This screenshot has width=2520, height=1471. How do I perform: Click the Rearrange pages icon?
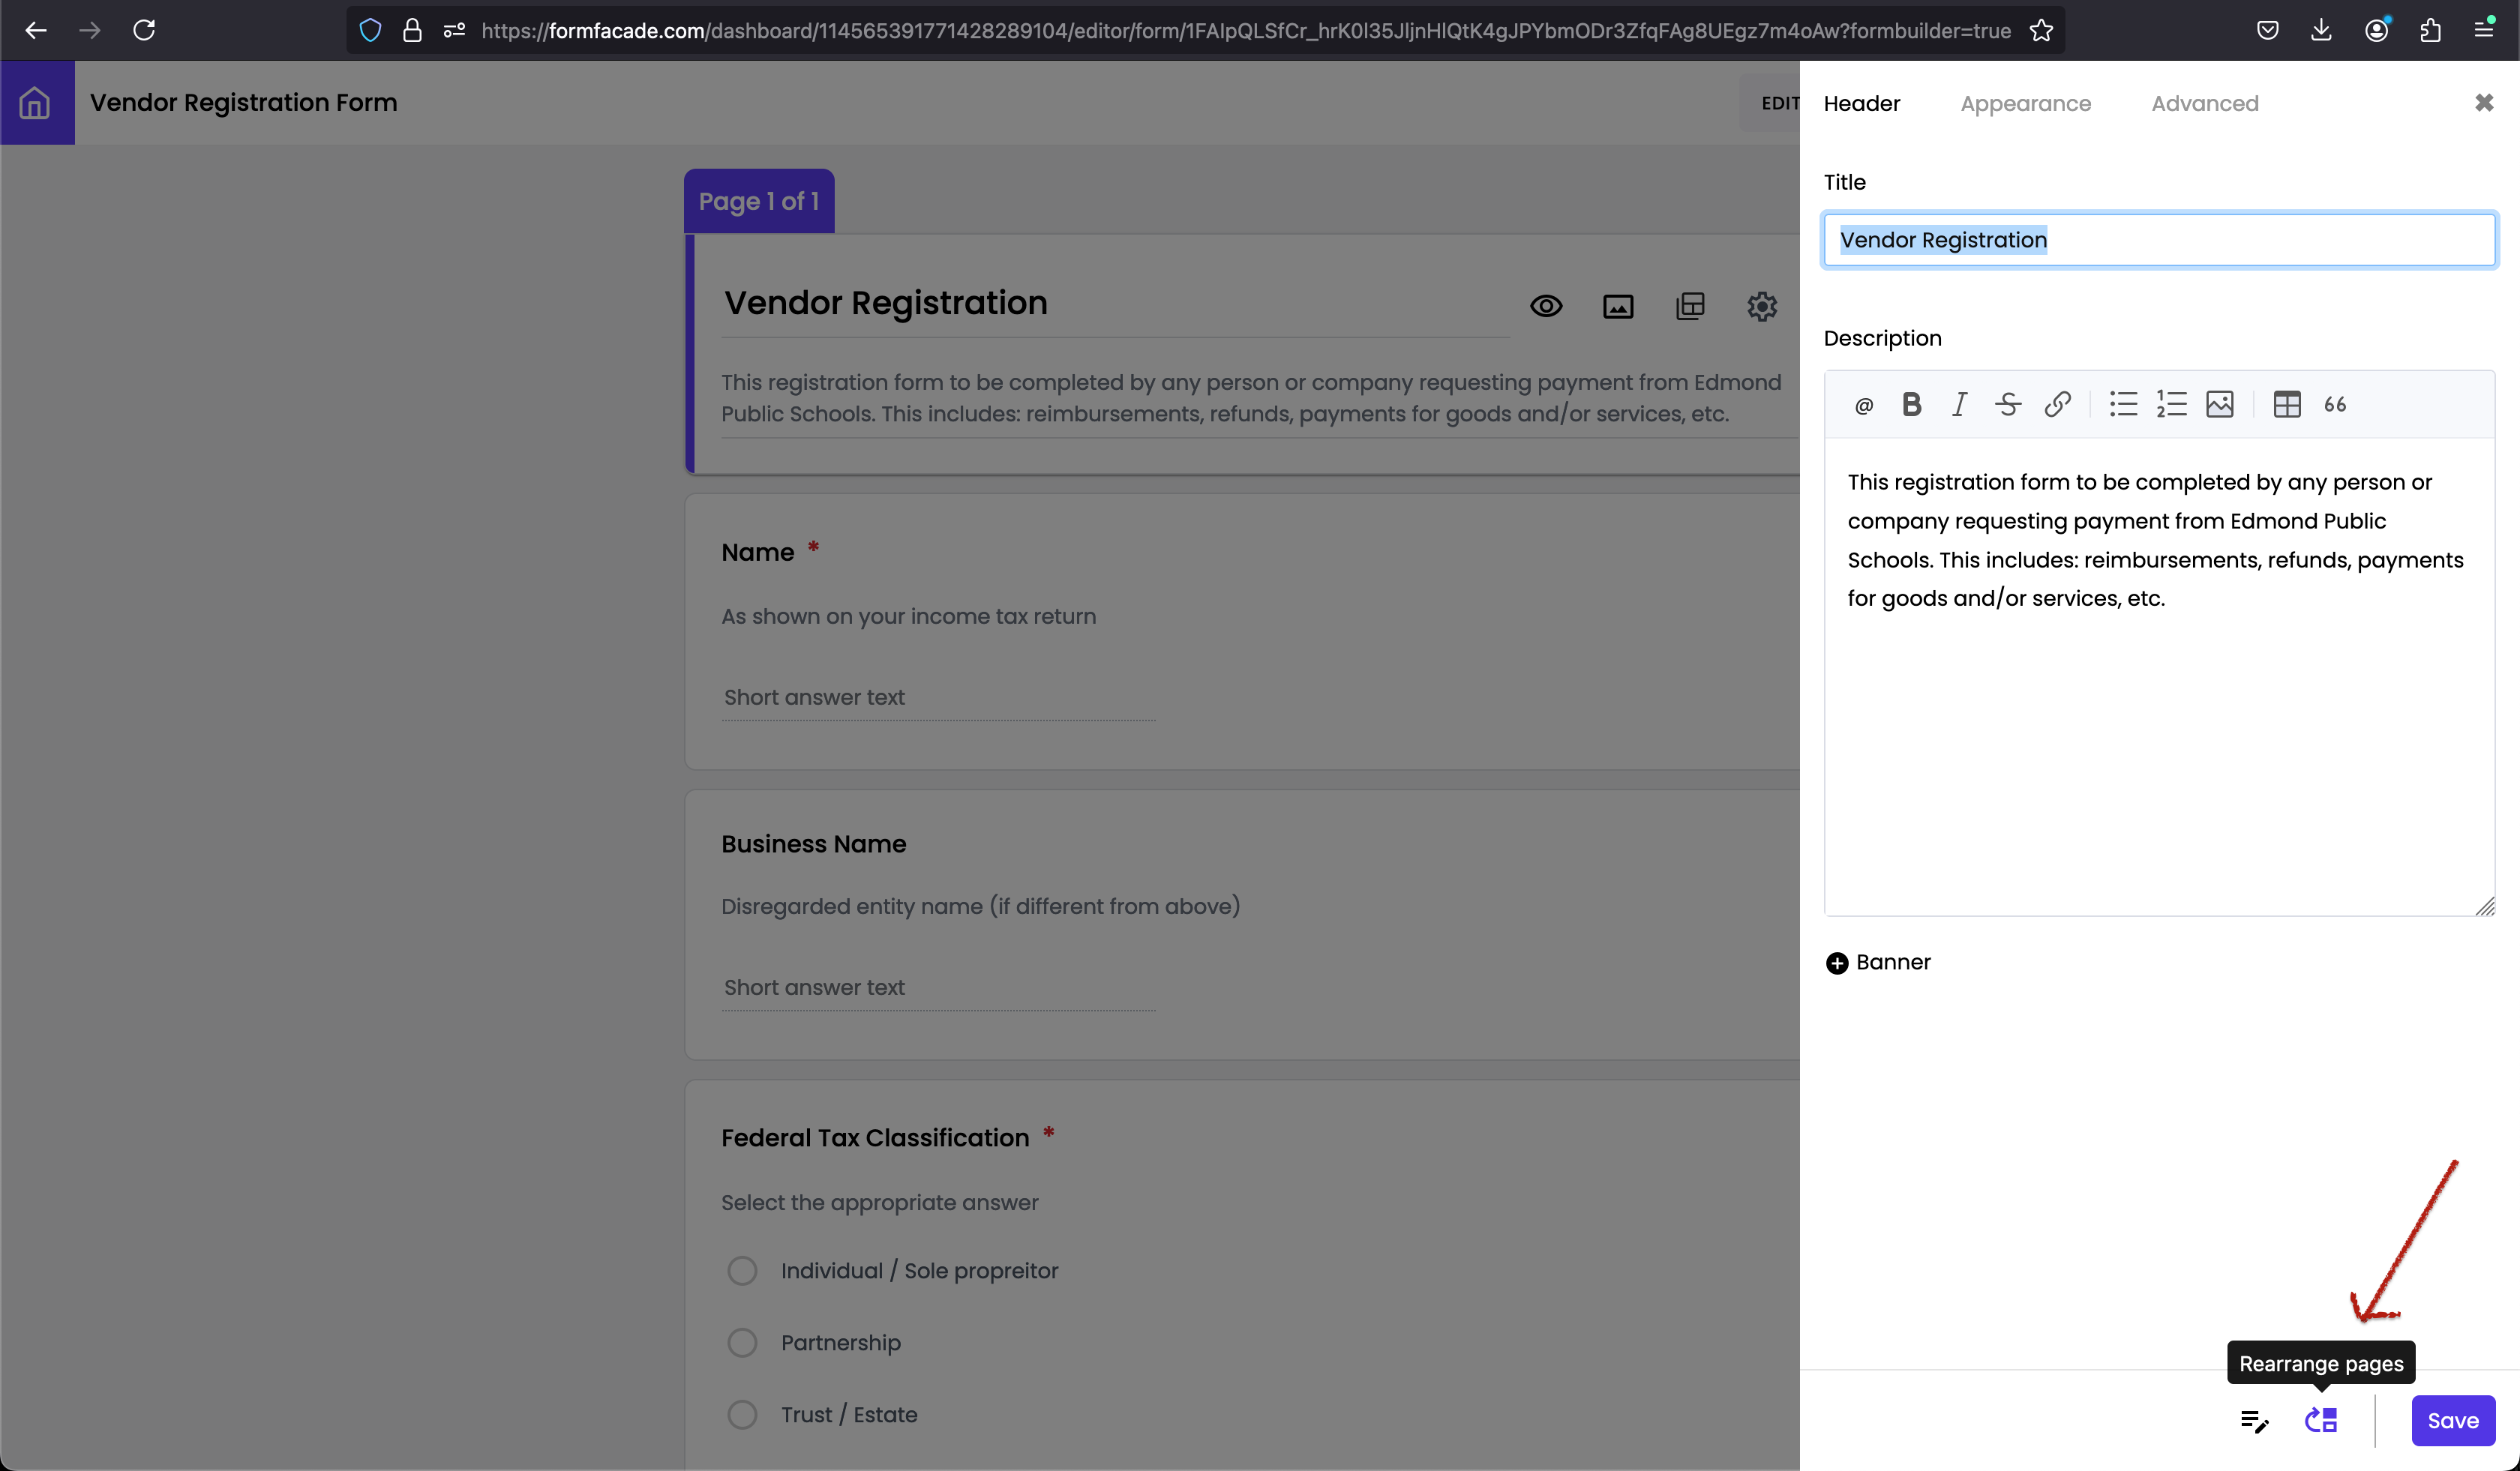(2320, 1420)
